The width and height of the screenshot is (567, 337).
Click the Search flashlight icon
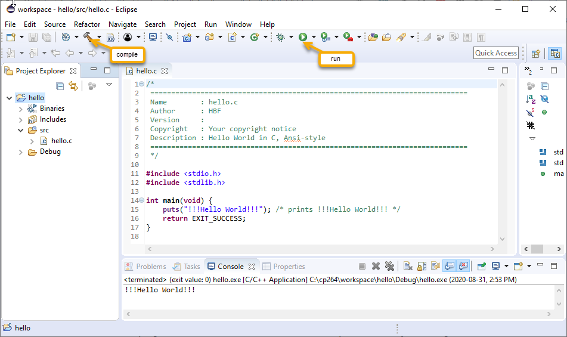pyautogui.click(x=401, y=37)
